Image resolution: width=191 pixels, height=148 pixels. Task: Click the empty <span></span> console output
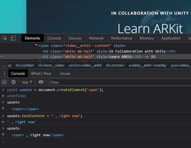click(x=25, y=109)
